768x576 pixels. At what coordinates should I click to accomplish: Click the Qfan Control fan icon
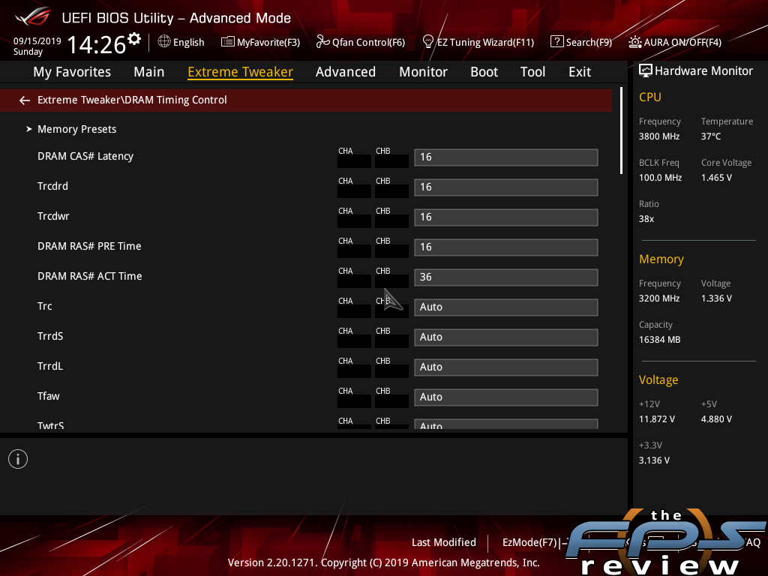322,42
